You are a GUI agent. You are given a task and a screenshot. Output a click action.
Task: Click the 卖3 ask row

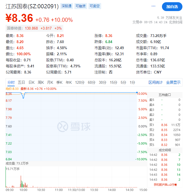point(165,110)
